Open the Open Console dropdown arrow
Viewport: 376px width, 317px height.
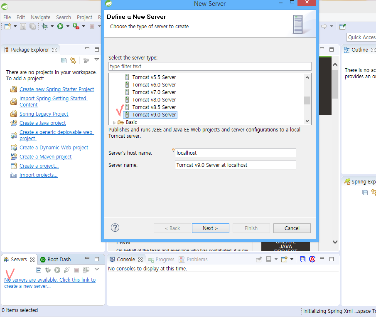292,259
